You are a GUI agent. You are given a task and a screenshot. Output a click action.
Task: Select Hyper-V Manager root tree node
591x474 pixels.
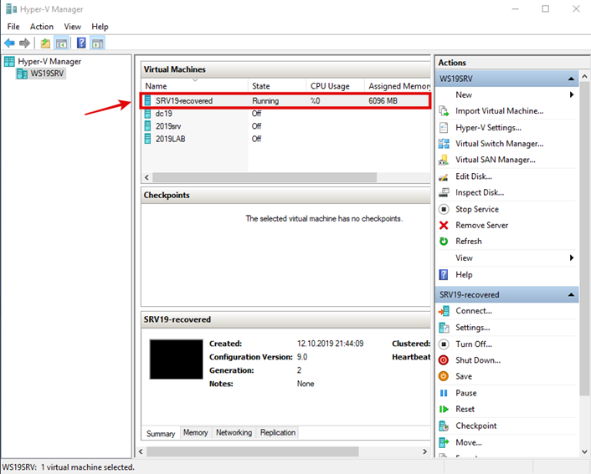click(43, 61)
